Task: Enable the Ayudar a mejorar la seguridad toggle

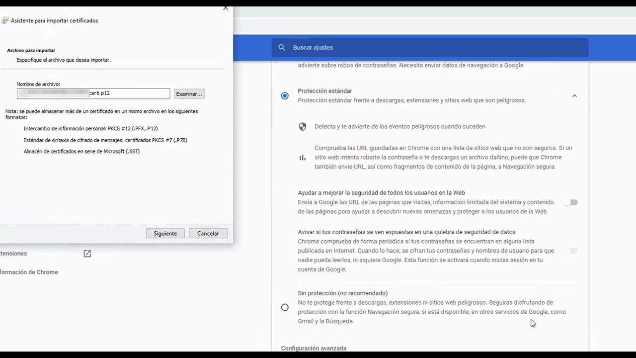Action: (x=571, y=202)
